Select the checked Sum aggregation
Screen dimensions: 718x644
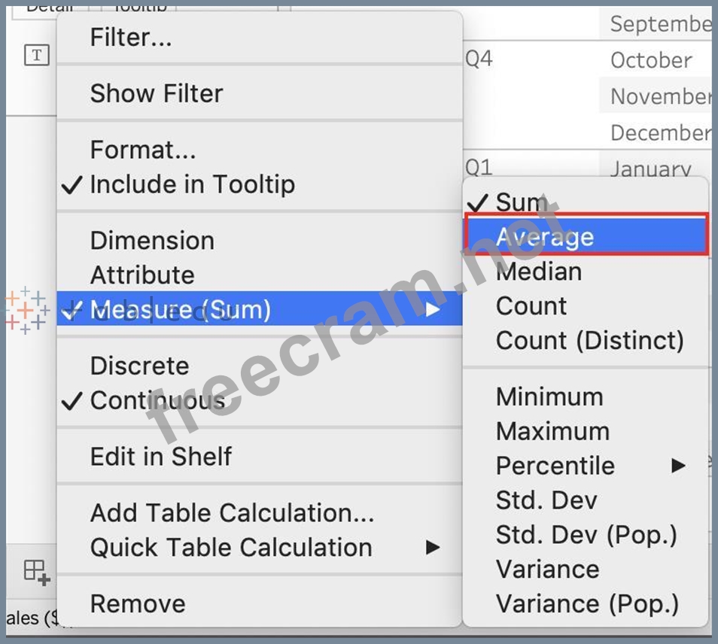coord(521,202)
